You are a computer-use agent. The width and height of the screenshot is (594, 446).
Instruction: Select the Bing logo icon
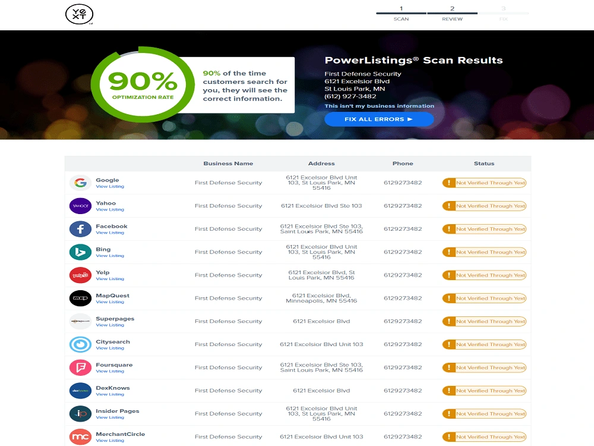[80, 252]
